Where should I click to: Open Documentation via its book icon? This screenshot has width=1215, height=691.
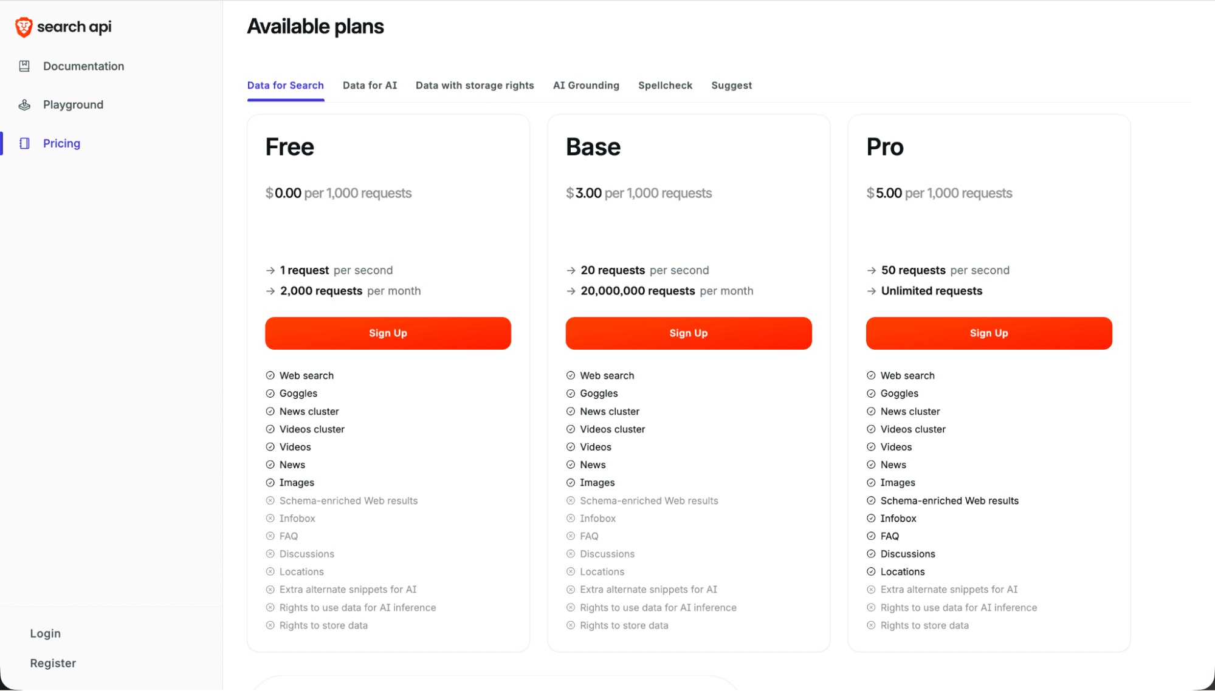tap(24, 66)
